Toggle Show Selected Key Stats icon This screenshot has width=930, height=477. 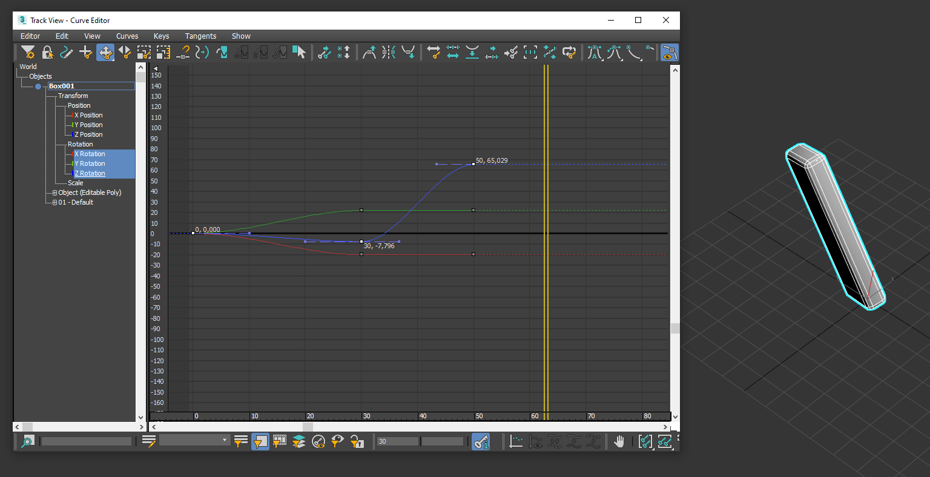coord(481,441)
